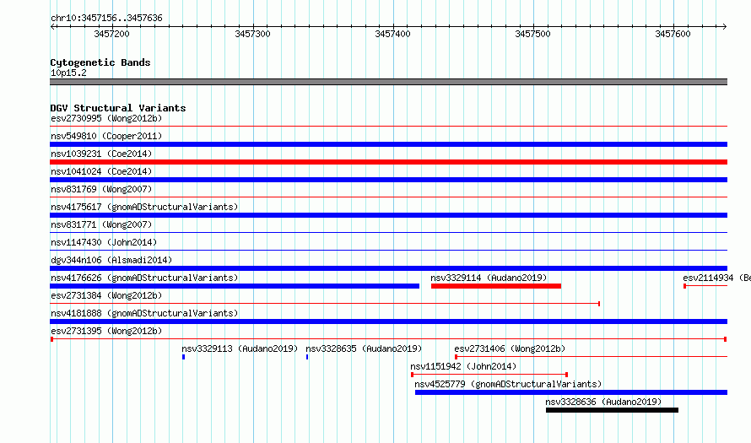Click the nsv3329113 (Audano2019) label
The width and height of the screenshot is (751, 443).
point(240,348)
